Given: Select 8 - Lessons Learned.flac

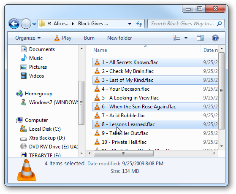Looking at the screenshot, I should click(155, 124).
